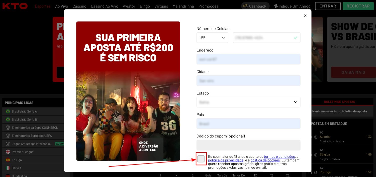Click the PRINCIPAIS LIGAS heading
The width and height of the screenshot is (376, 177).
pos(19,103)
